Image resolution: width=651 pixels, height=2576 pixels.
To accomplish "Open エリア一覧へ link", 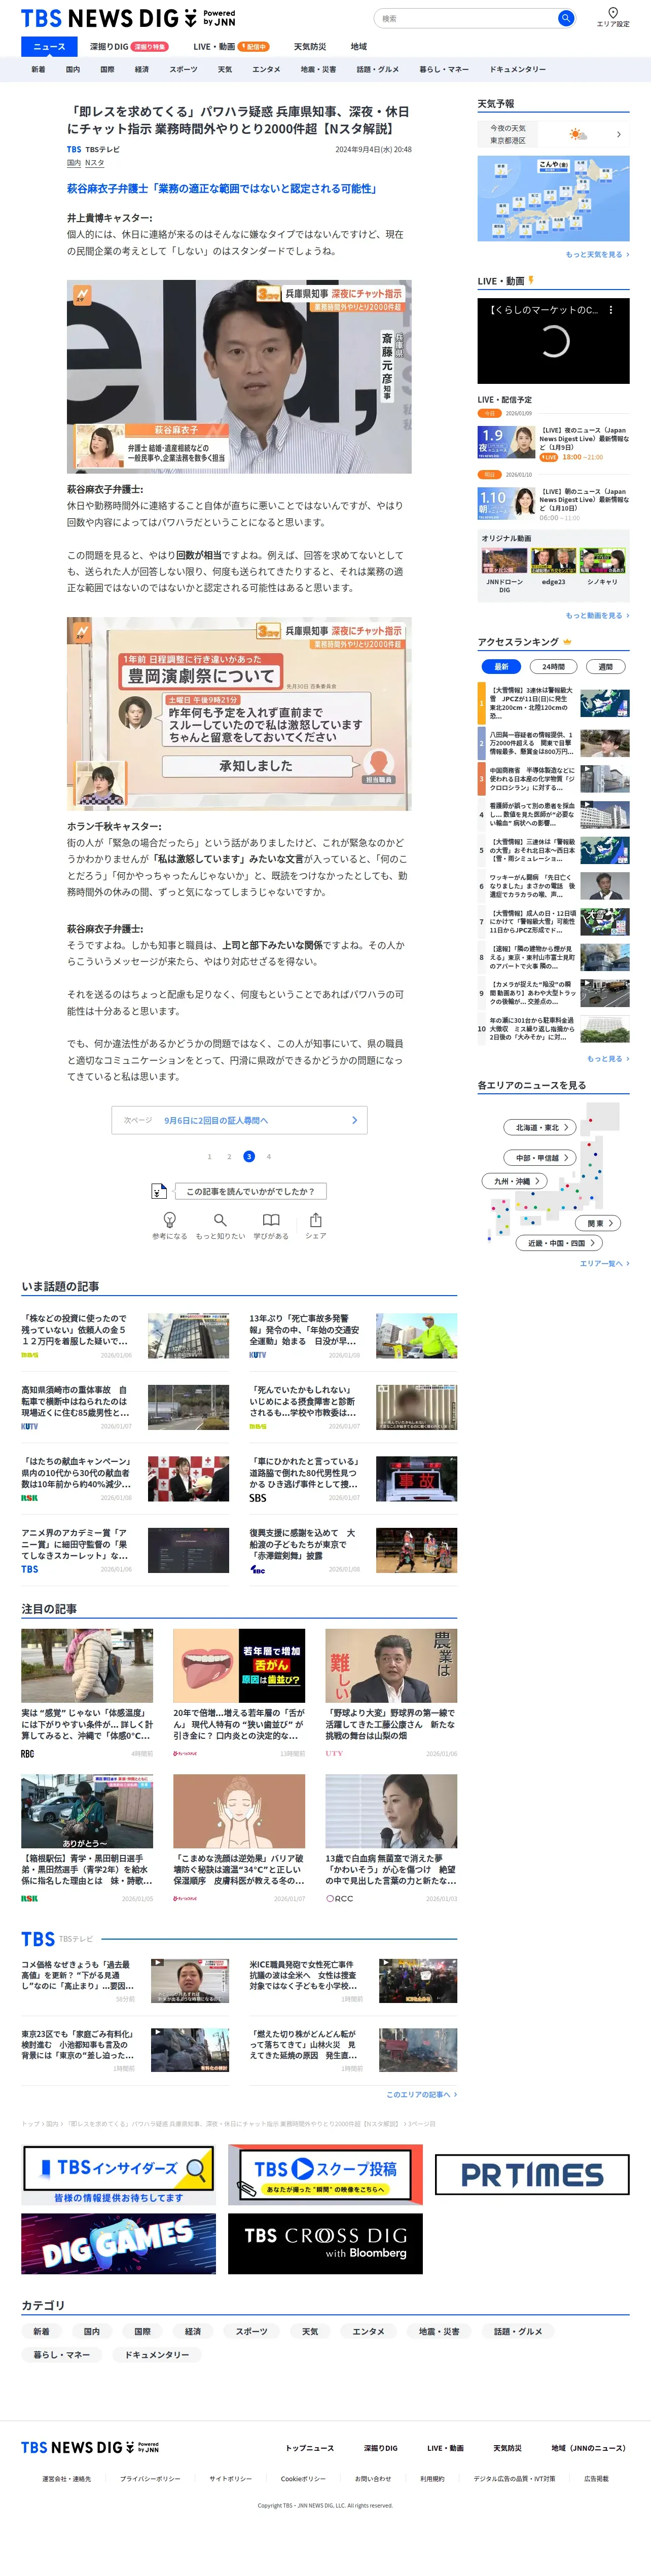I will coord(604,1263).
